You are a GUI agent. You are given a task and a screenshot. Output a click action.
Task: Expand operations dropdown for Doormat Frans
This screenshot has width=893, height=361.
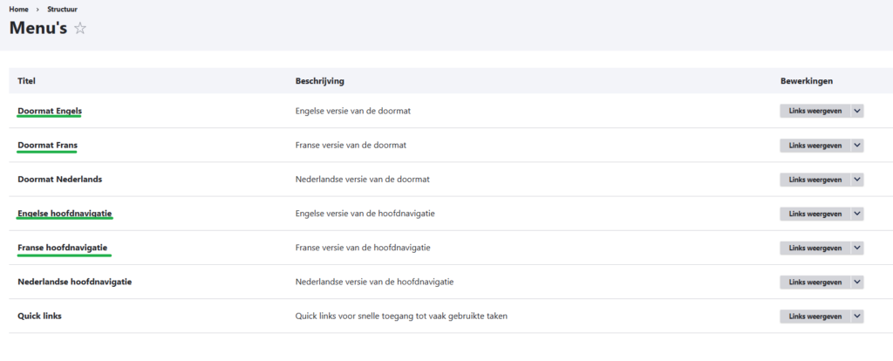857,146
